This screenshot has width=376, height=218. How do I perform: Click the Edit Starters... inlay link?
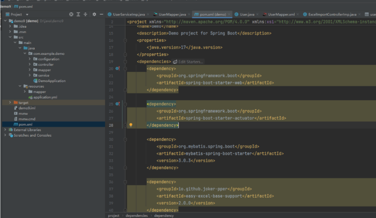click(190, 62)
